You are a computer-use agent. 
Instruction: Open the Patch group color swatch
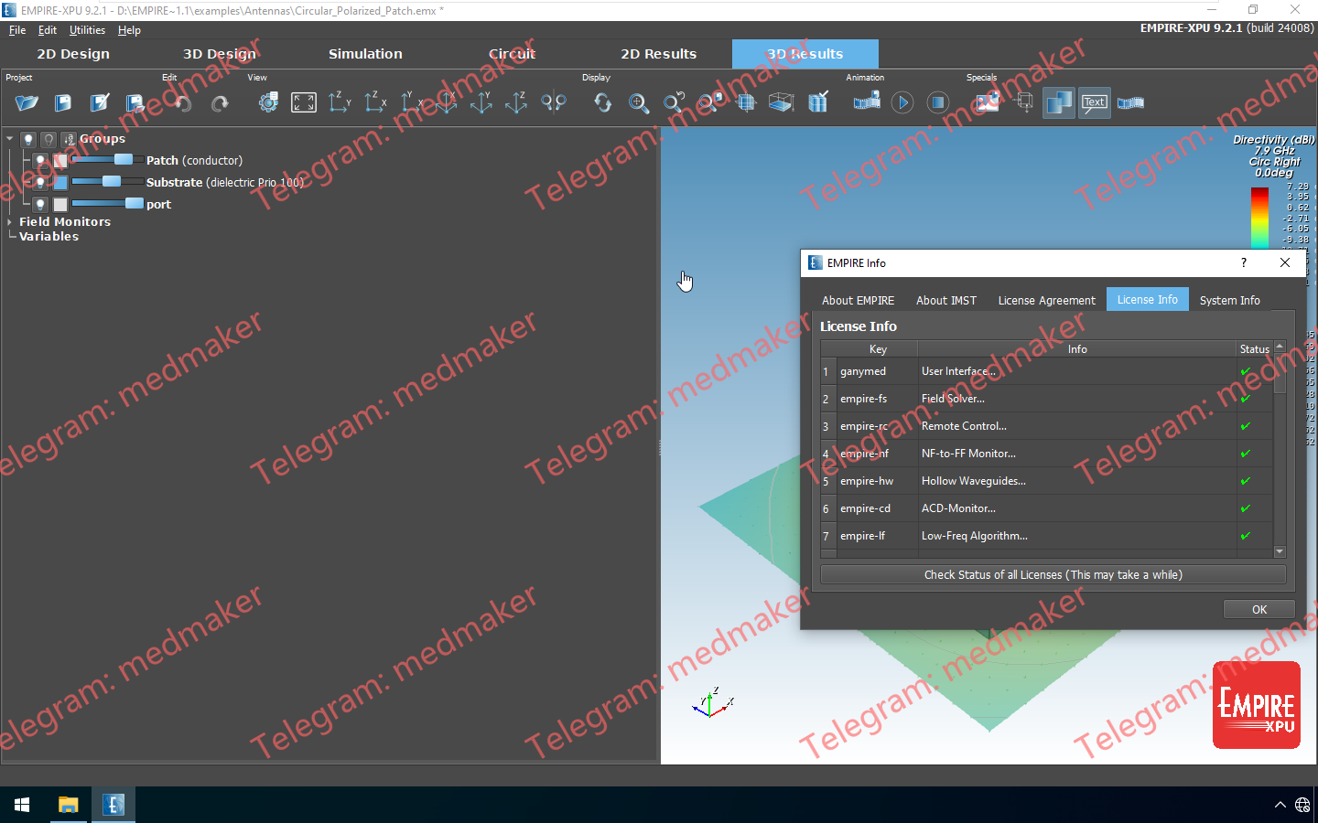pos(60,161)
